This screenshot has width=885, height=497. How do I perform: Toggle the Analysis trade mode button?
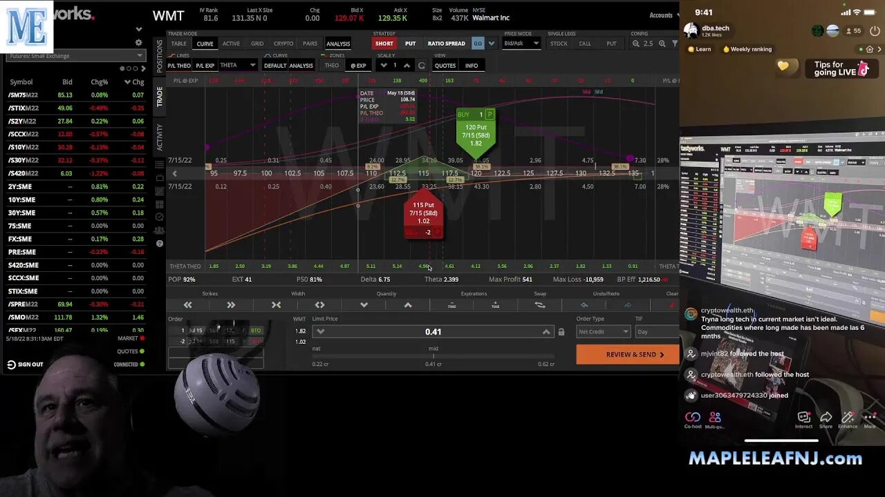pyautogui.click(x=337, y=43)
